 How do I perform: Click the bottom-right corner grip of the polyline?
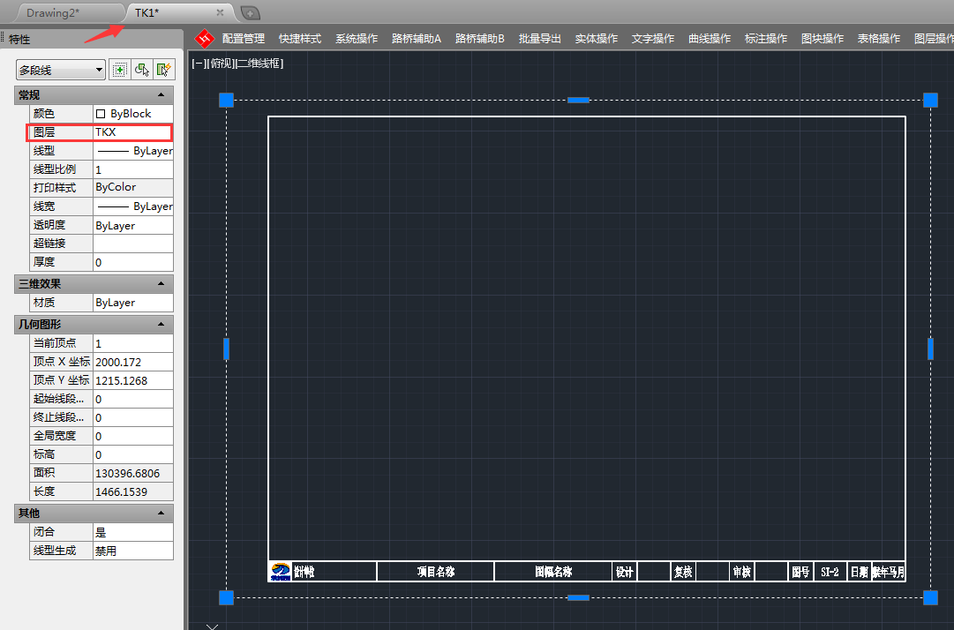(930, 597)
